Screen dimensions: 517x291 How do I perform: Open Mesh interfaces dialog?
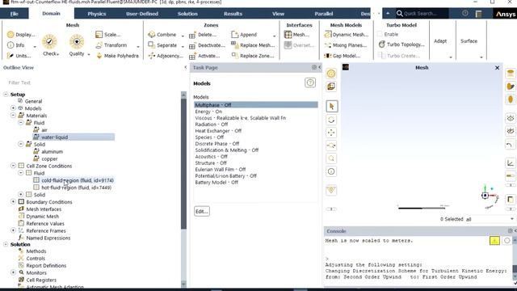[296, 34]
